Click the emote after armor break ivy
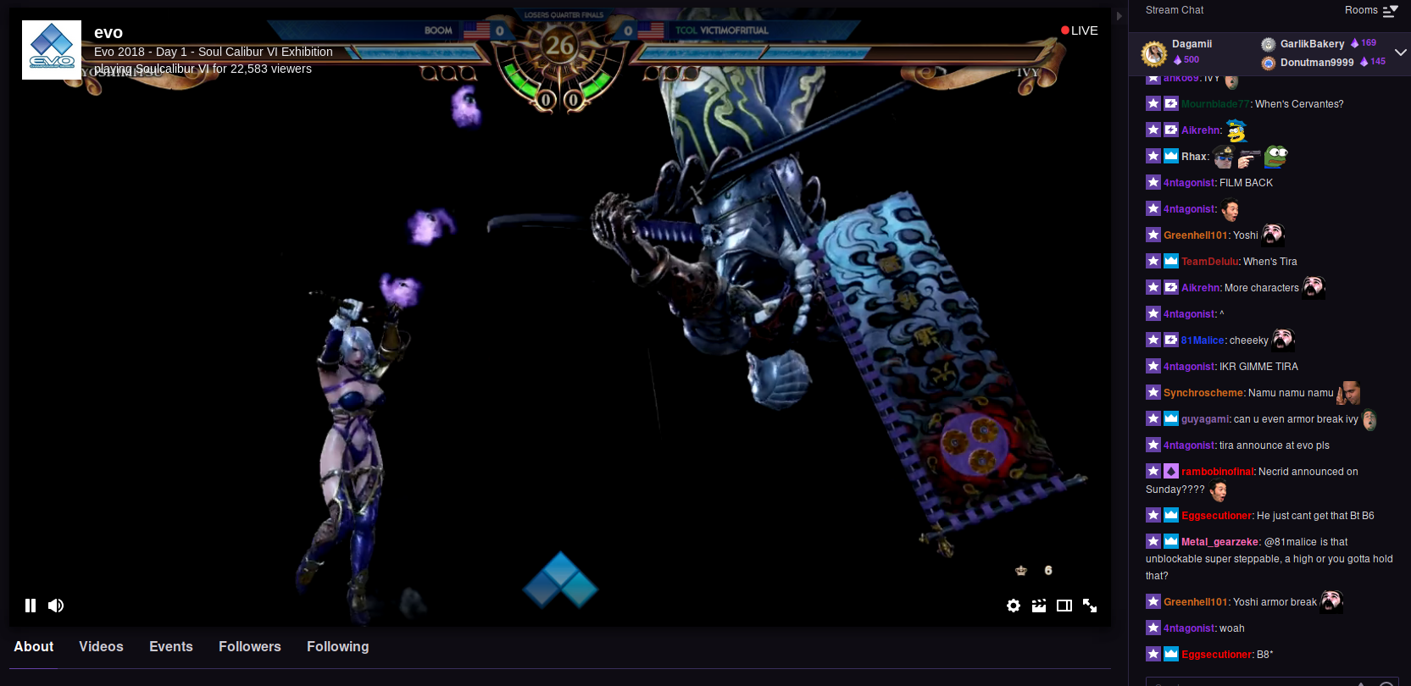This screenshot has width=1411, height=686. click(1369, 419)
